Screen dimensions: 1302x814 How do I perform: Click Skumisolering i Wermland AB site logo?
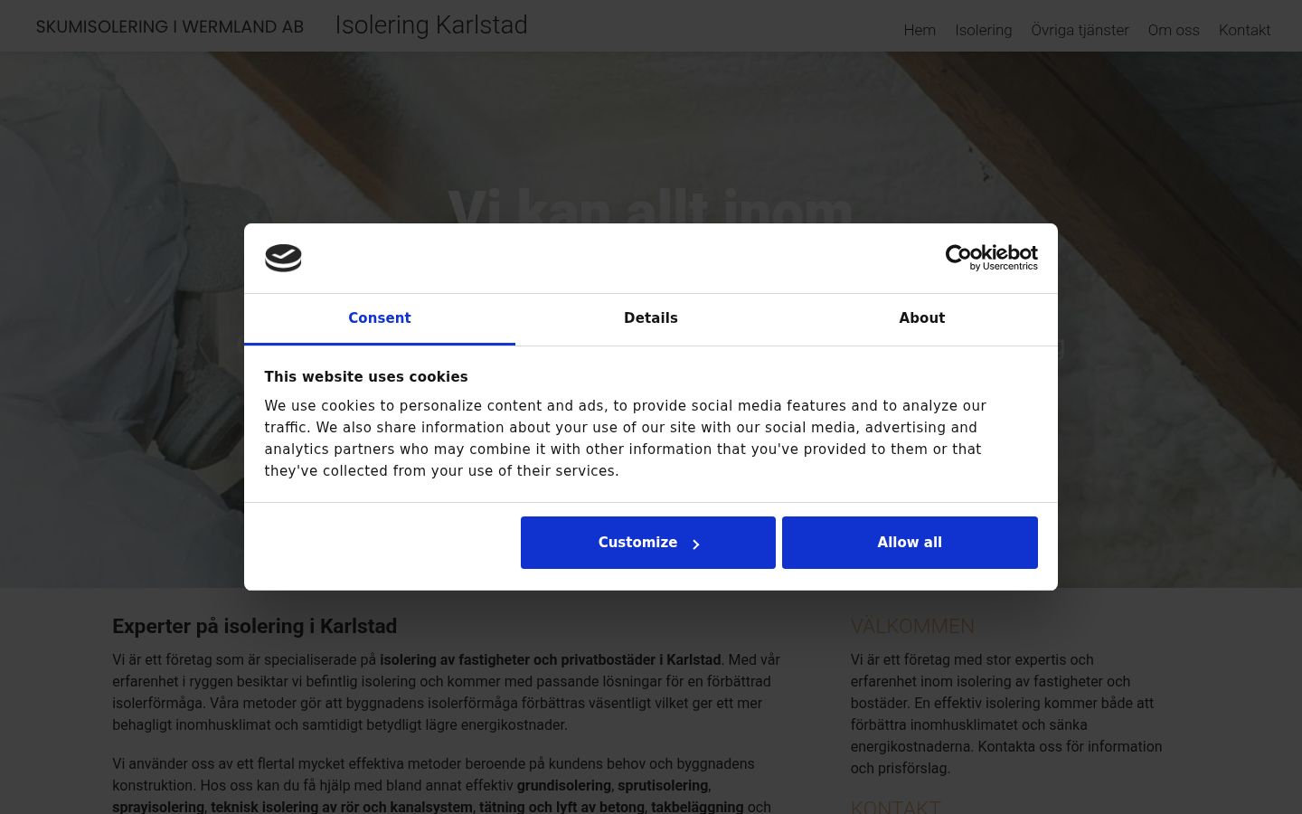pyautogui.click(x=170, y=26)
